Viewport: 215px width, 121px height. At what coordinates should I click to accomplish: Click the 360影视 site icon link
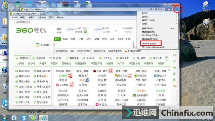click(x=116, y=80)
